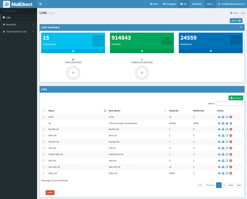Viewport: 247px width, 199px height.
Task: Click info icon under Contact Lists card
Action: pyautogui.click(x=73, y=51)
